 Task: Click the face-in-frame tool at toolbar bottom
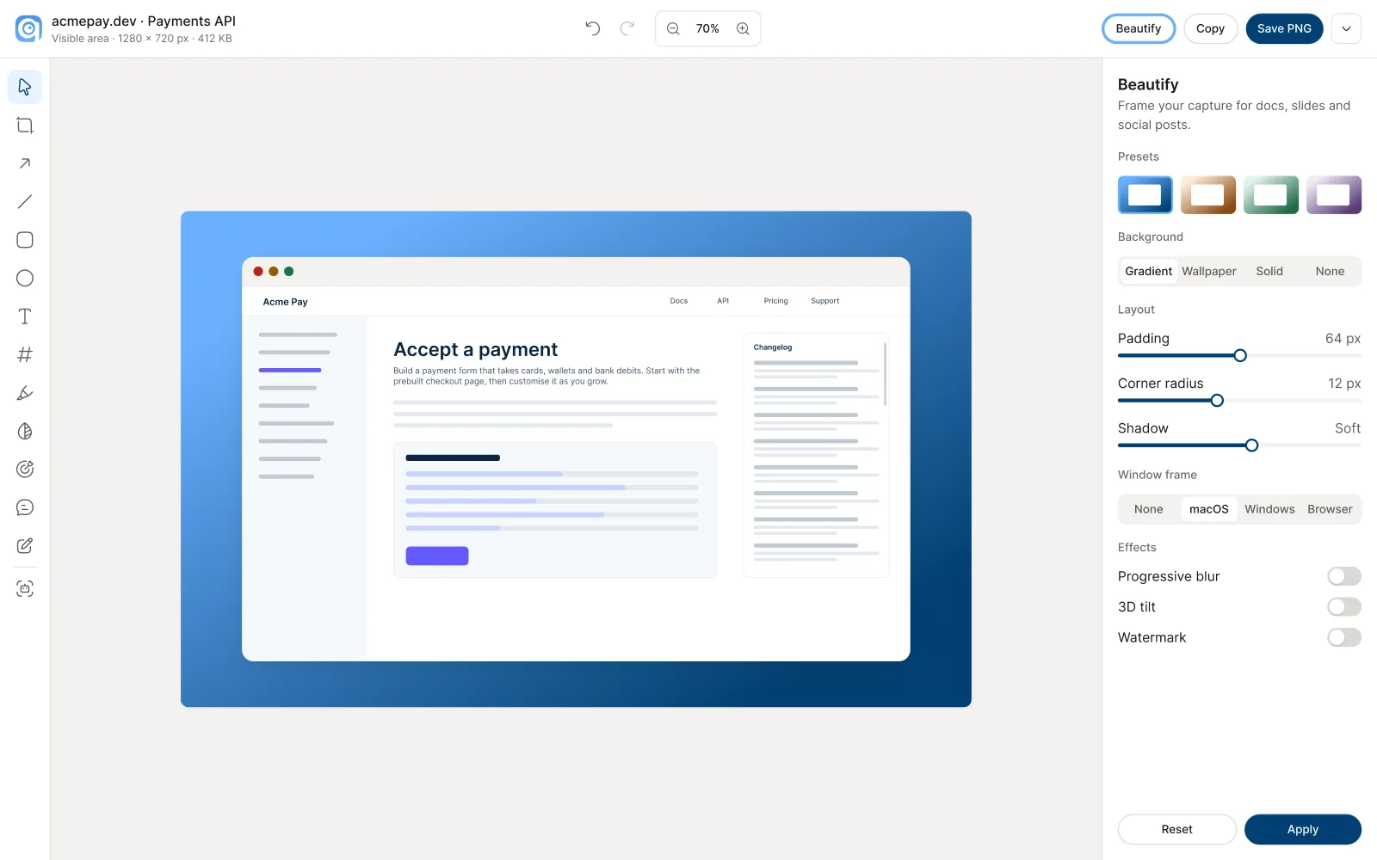(25, 588)
